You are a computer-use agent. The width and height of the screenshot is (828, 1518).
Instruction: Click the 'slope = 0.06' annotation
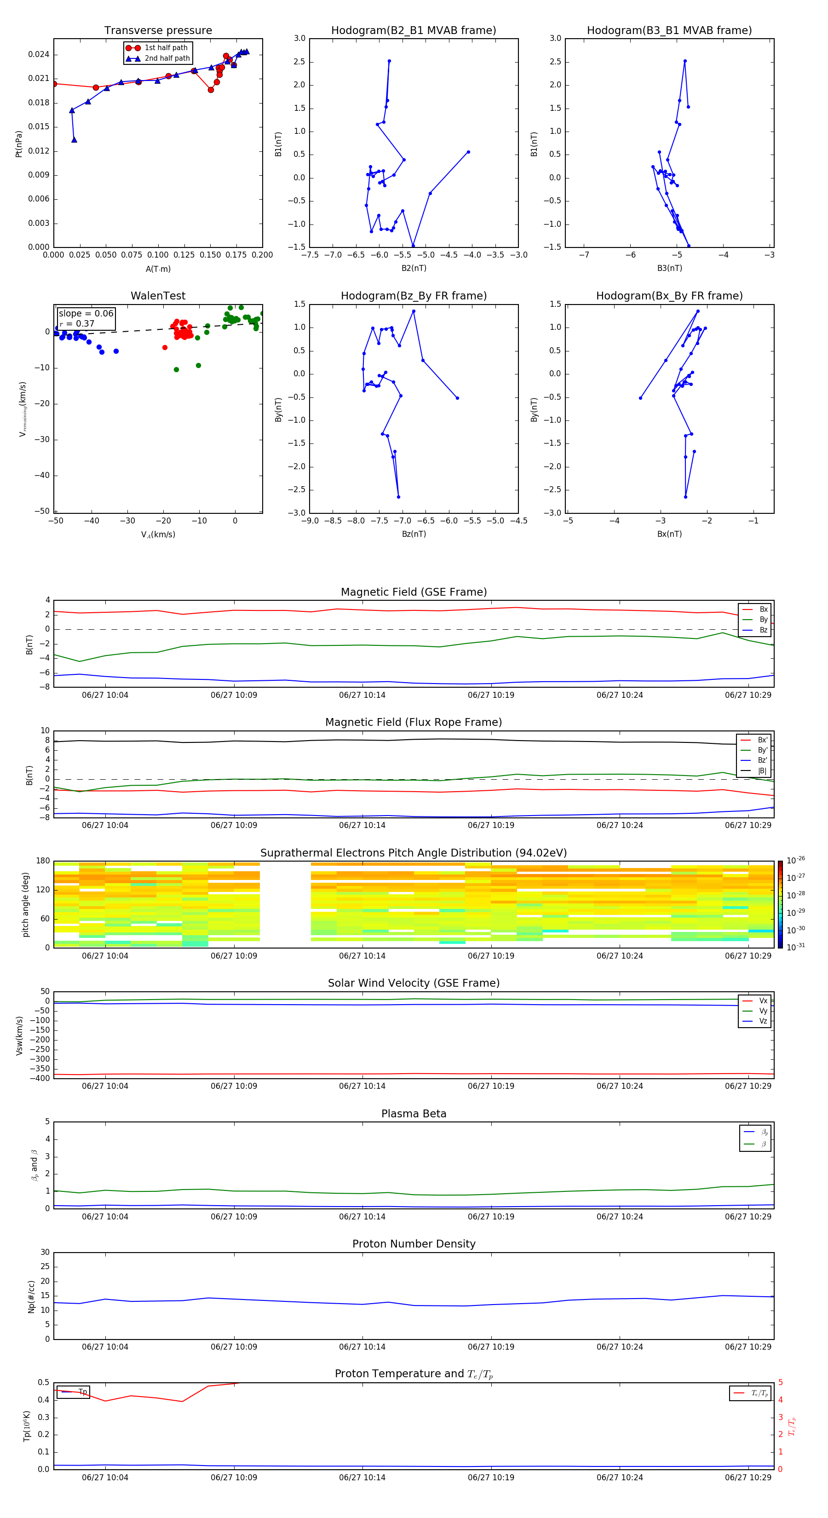pyautogui.click(x=86, y=314)
